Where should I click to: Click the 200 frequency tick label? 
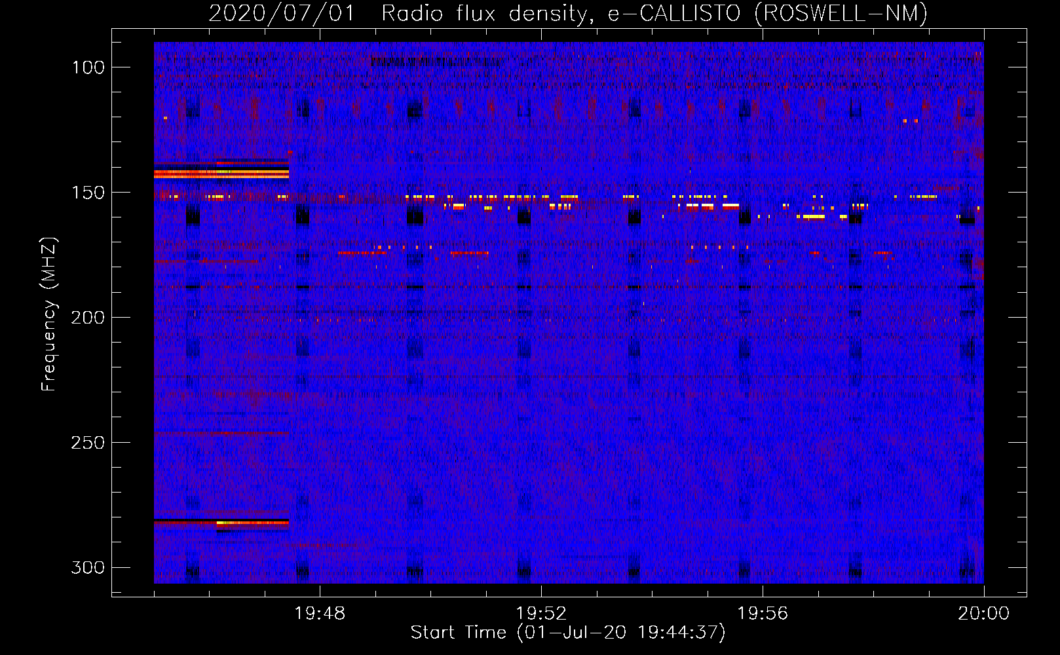pos(88,318)
